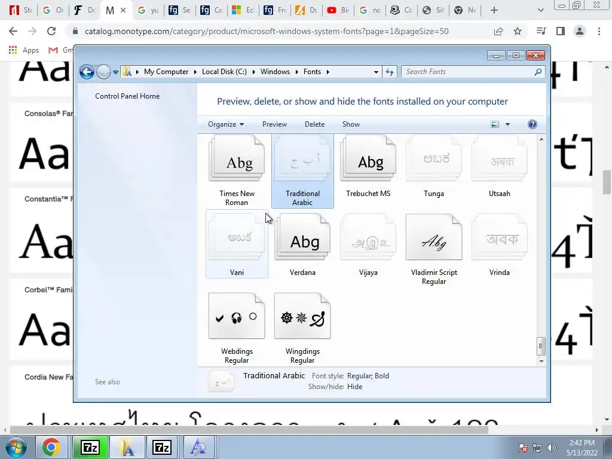Image resolution: width=612 pixels, height=459 pixels.
Task: Open Control Panel Home link
Action: point(127,96)
